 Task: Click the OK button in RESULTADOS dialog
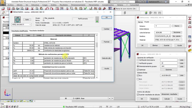[107, 17]
